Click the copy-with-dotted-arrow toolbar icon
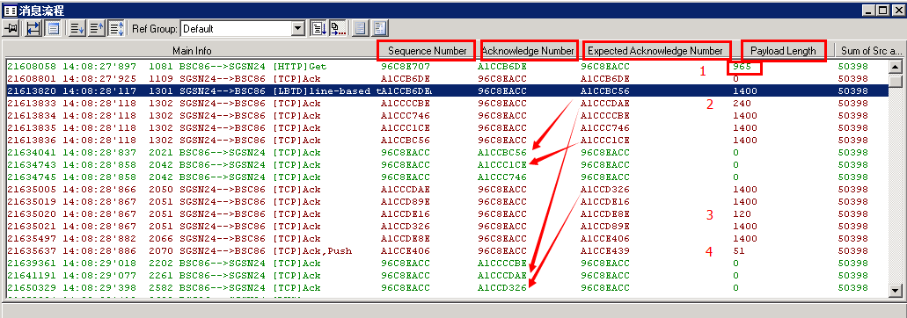Image resolution: width=907 pixels, height=318 pixels. (338, 28)
